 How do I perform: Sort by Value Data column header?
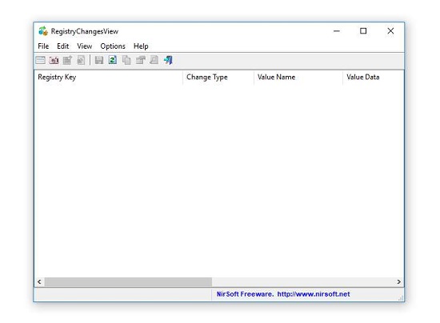[374, 77]
